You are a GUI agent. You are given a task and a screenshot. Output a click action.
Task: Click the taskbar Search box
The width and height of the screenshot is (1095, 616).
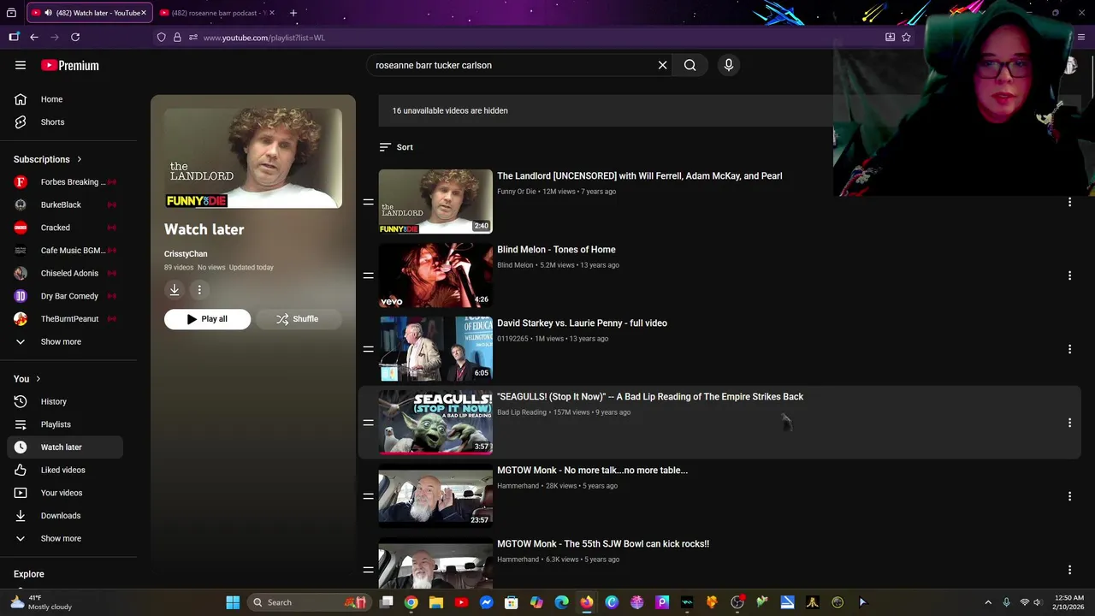(x=310, y=602)
